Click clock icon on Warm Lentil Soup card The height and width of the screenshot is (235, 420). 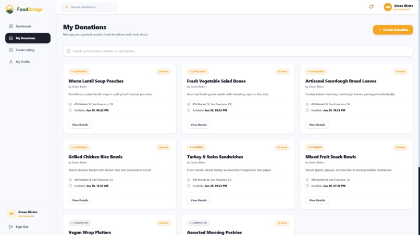[x=70, y=110]
